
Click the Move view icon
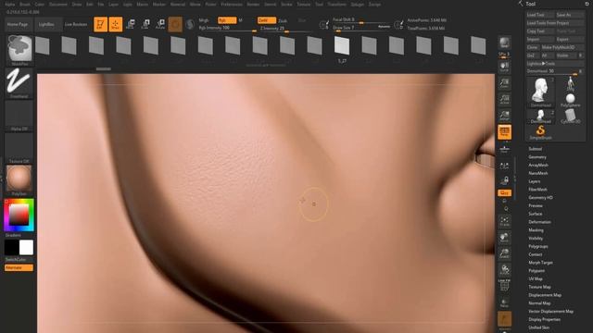[504, 238]
